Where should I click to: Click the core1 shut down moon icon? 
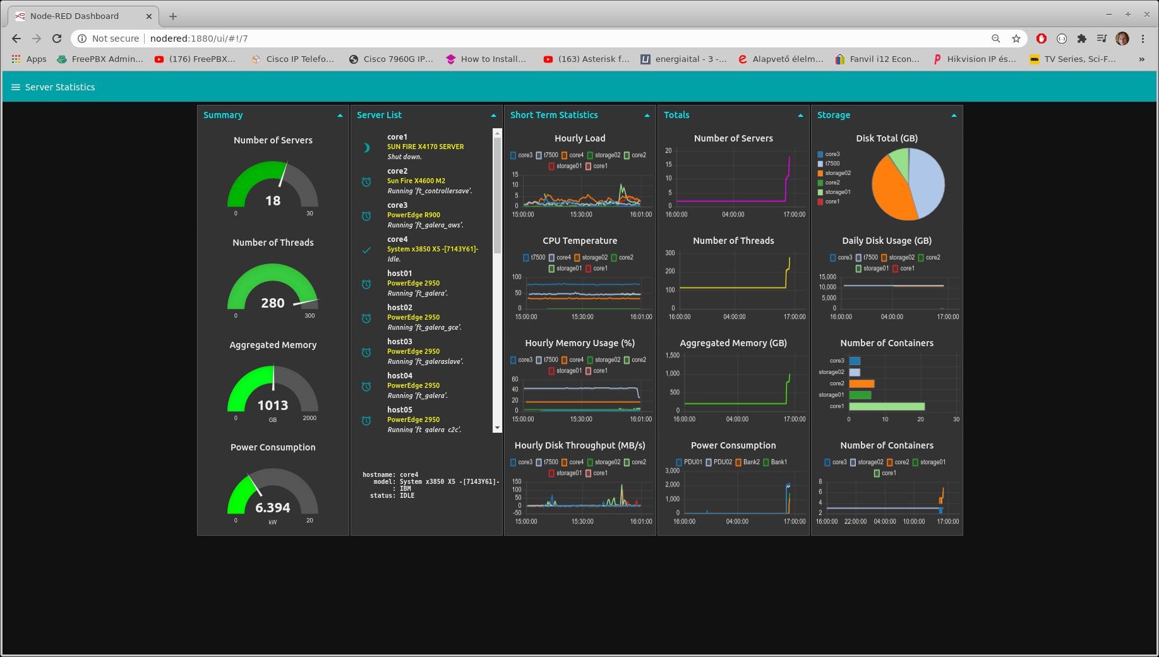coord(366,148)
